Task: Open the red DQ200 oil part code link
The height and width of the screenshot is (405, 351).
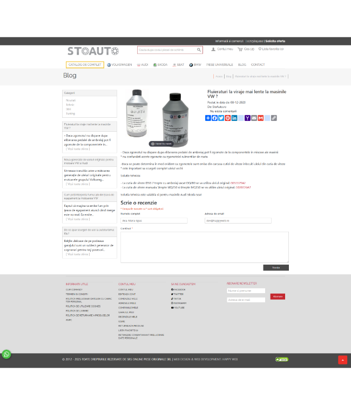Action: coord(238,183)
